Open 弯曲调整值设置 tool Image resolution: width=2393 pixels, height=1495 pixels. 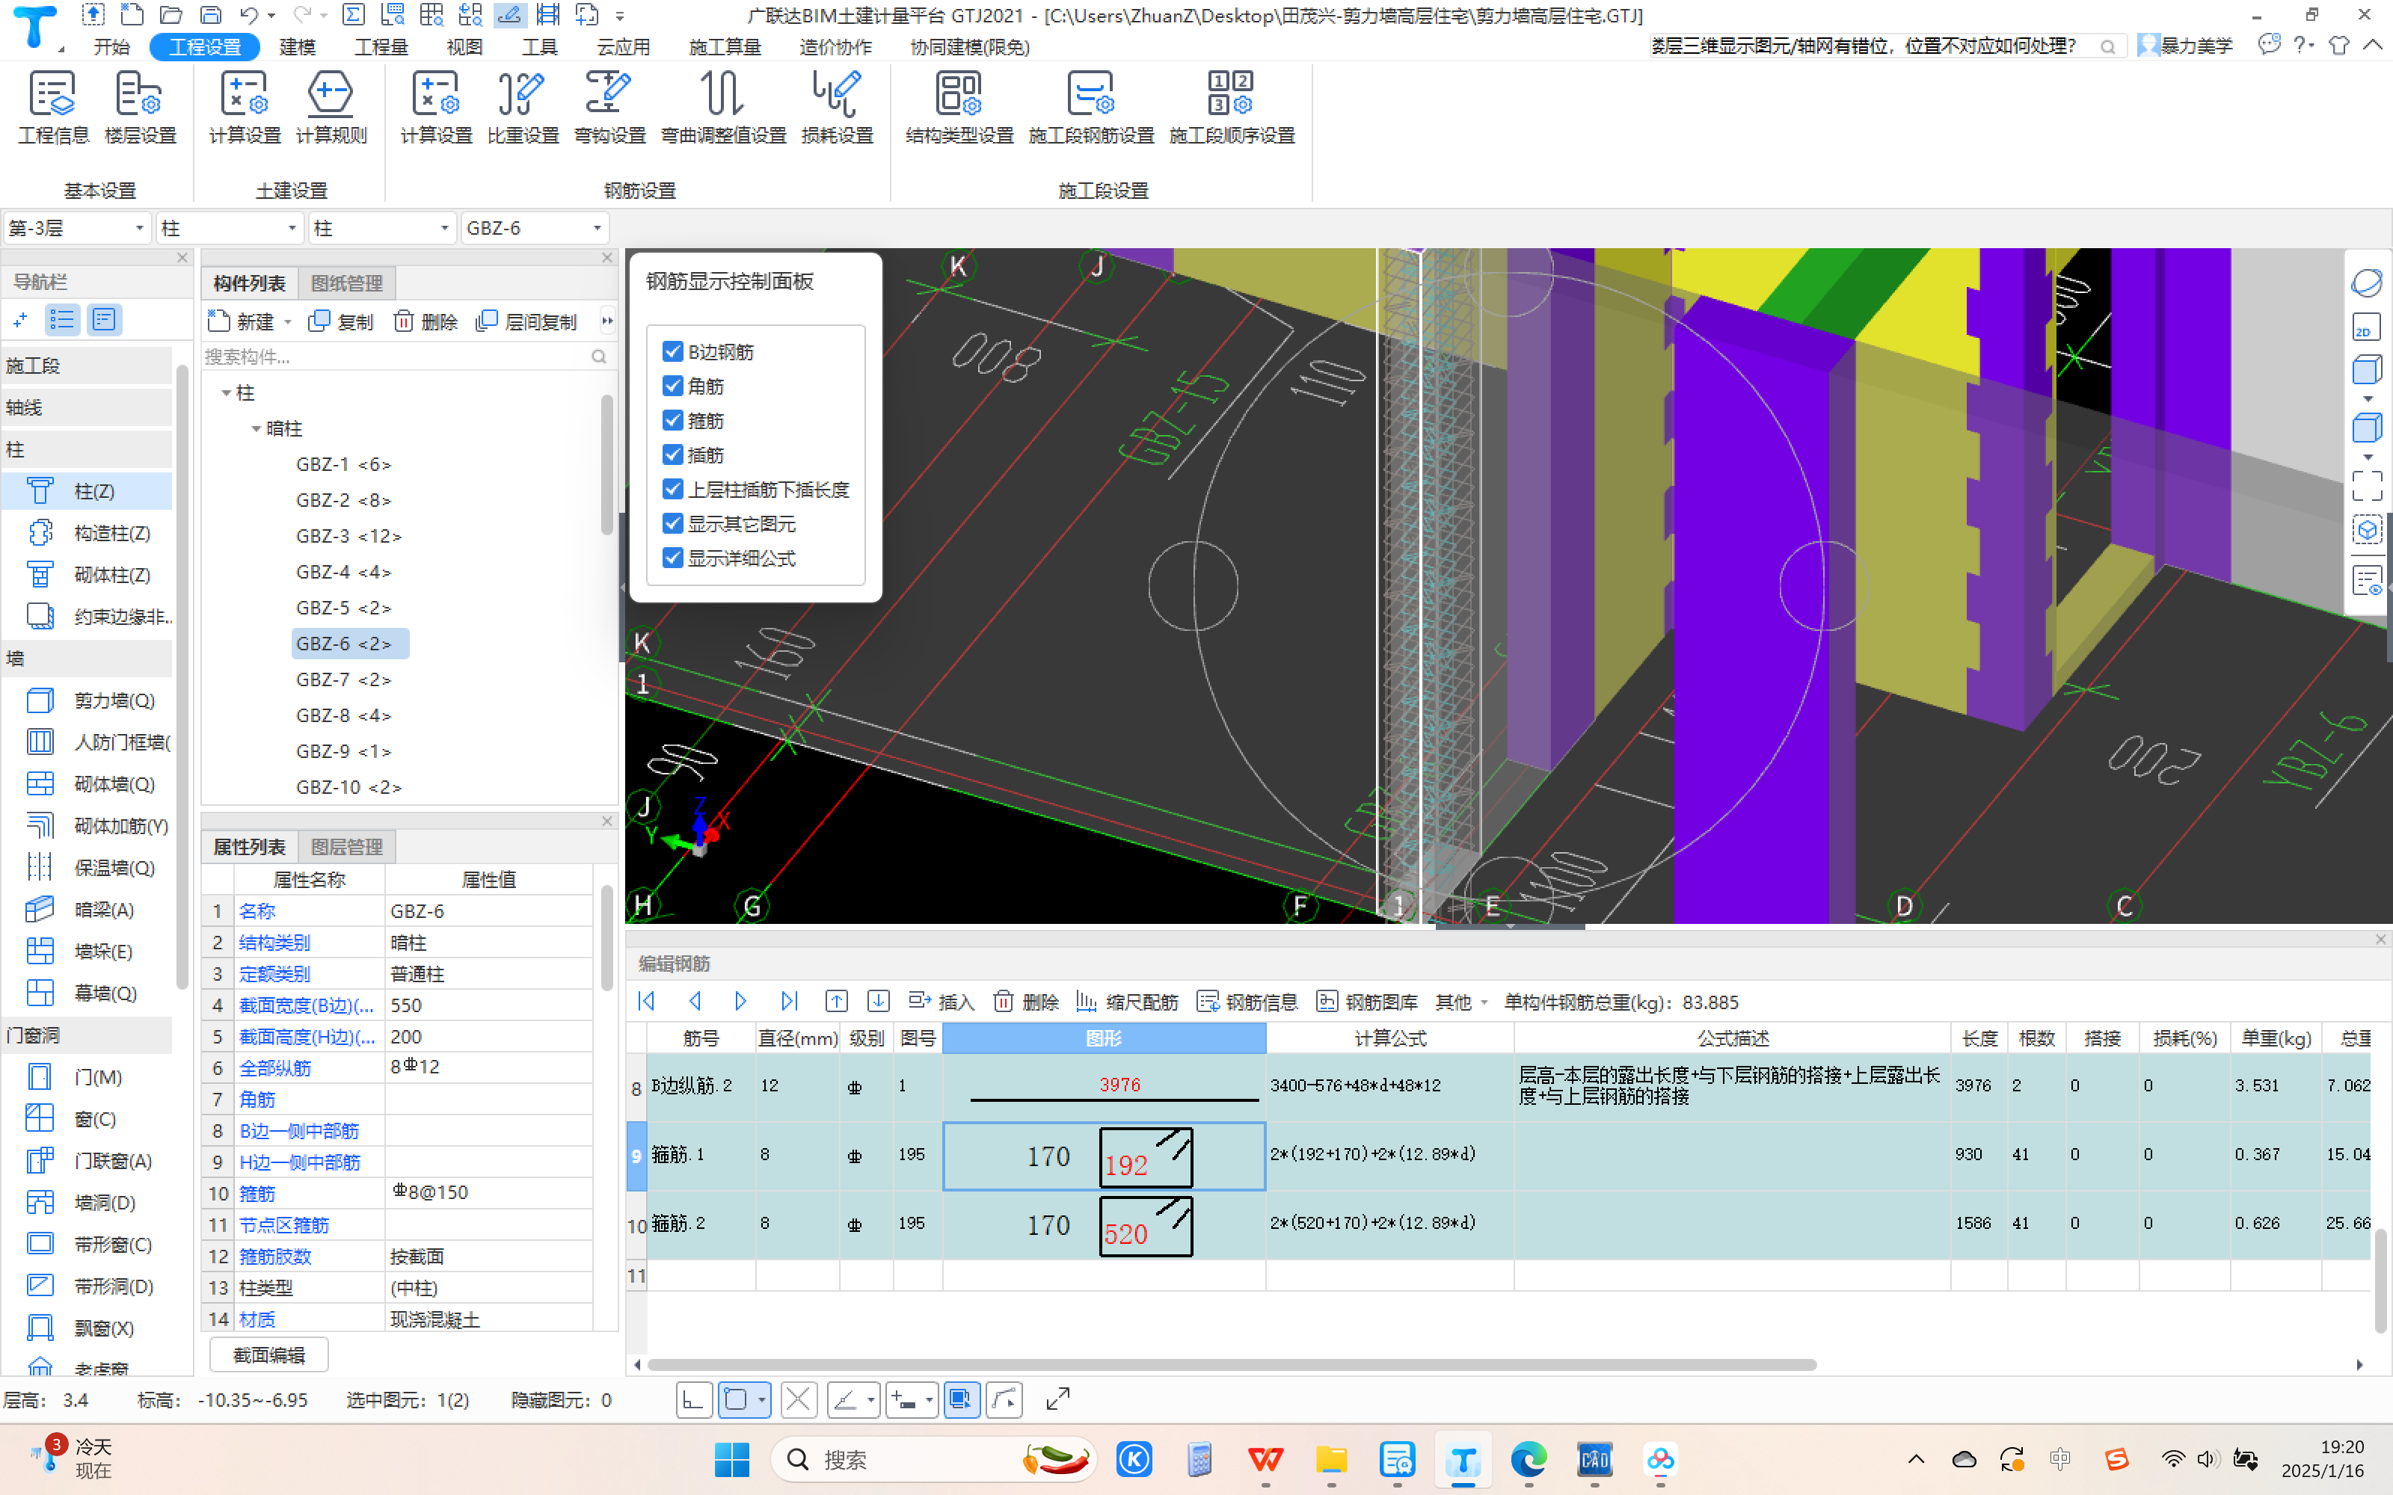(x=723, y=109)
